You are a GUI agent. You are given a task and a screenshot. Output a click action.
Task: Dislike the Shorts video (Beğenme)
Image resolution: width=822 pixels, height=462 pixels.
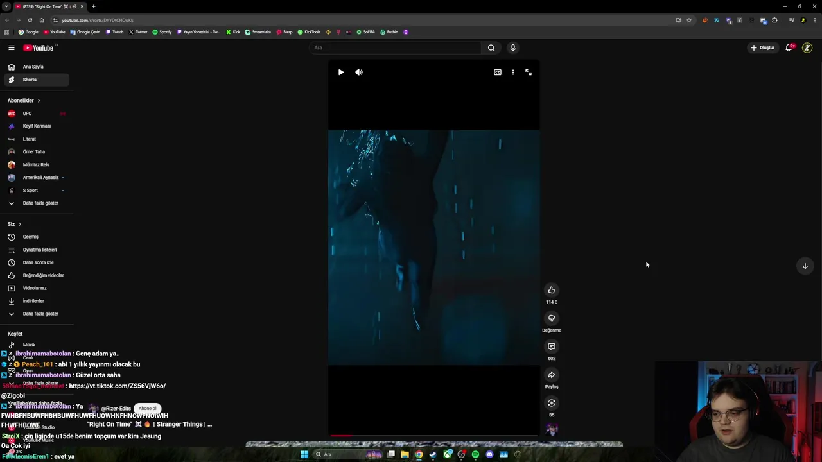click(x=552, y=318)
